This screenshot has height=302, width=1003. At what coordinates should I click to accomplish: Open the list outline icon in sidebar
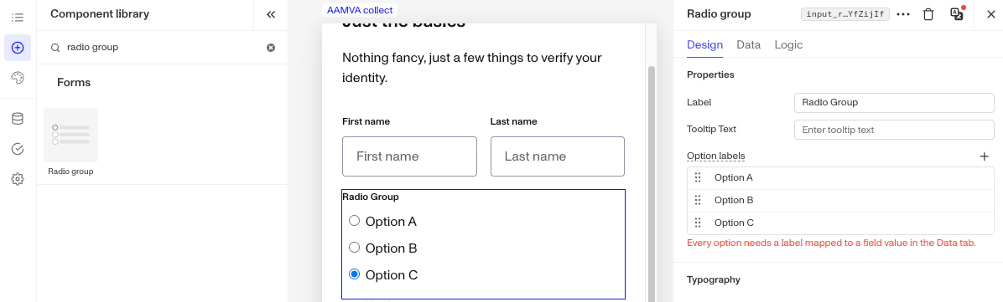point(18,18)
